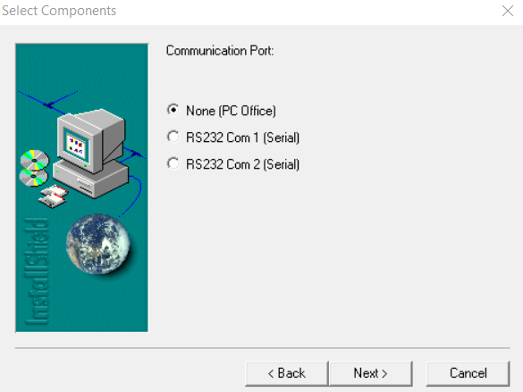Enable the RS232 Com 2 (Serial) radio option
Viewport: 523px width, 392px height.
173,163
